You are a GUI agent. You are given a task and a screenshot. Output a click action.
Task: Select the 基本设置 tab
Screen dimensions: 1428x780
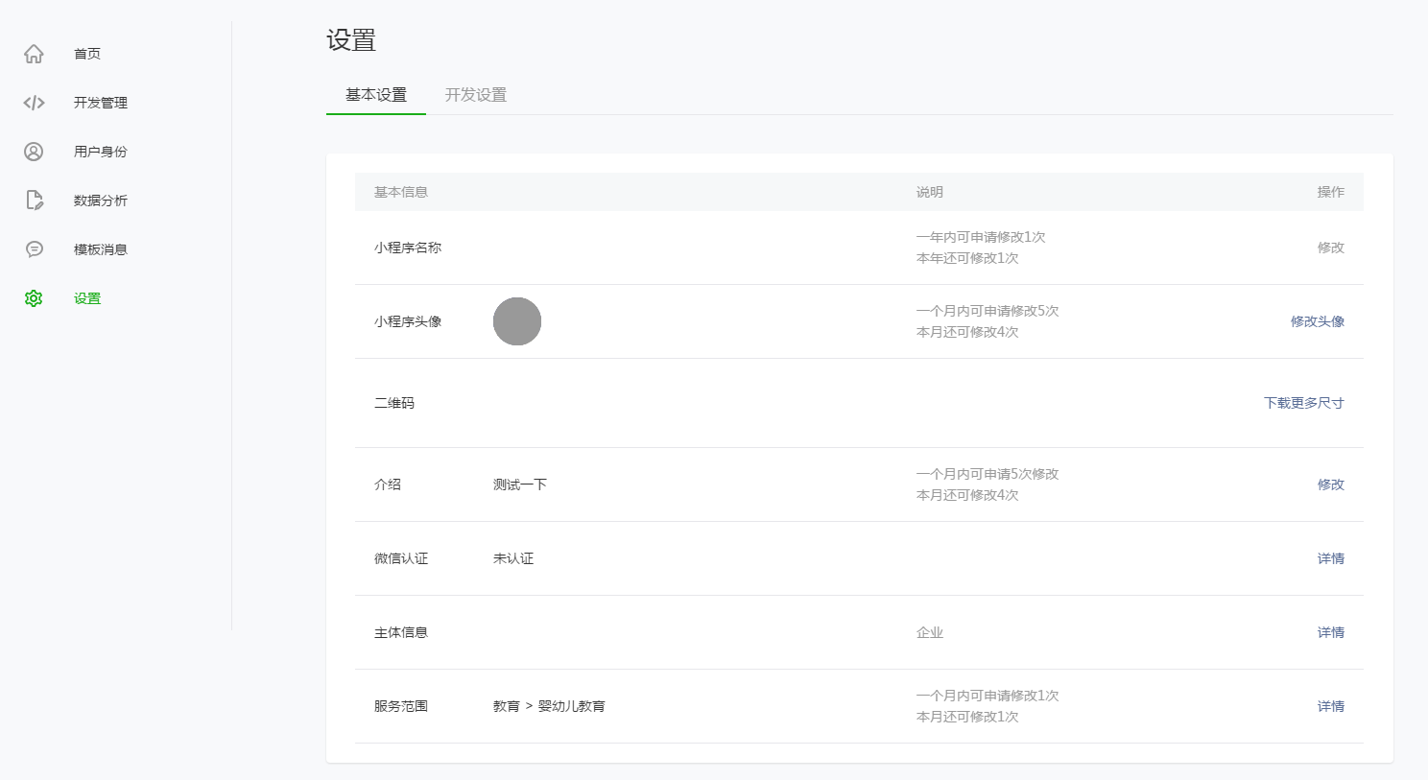[375, 95]
